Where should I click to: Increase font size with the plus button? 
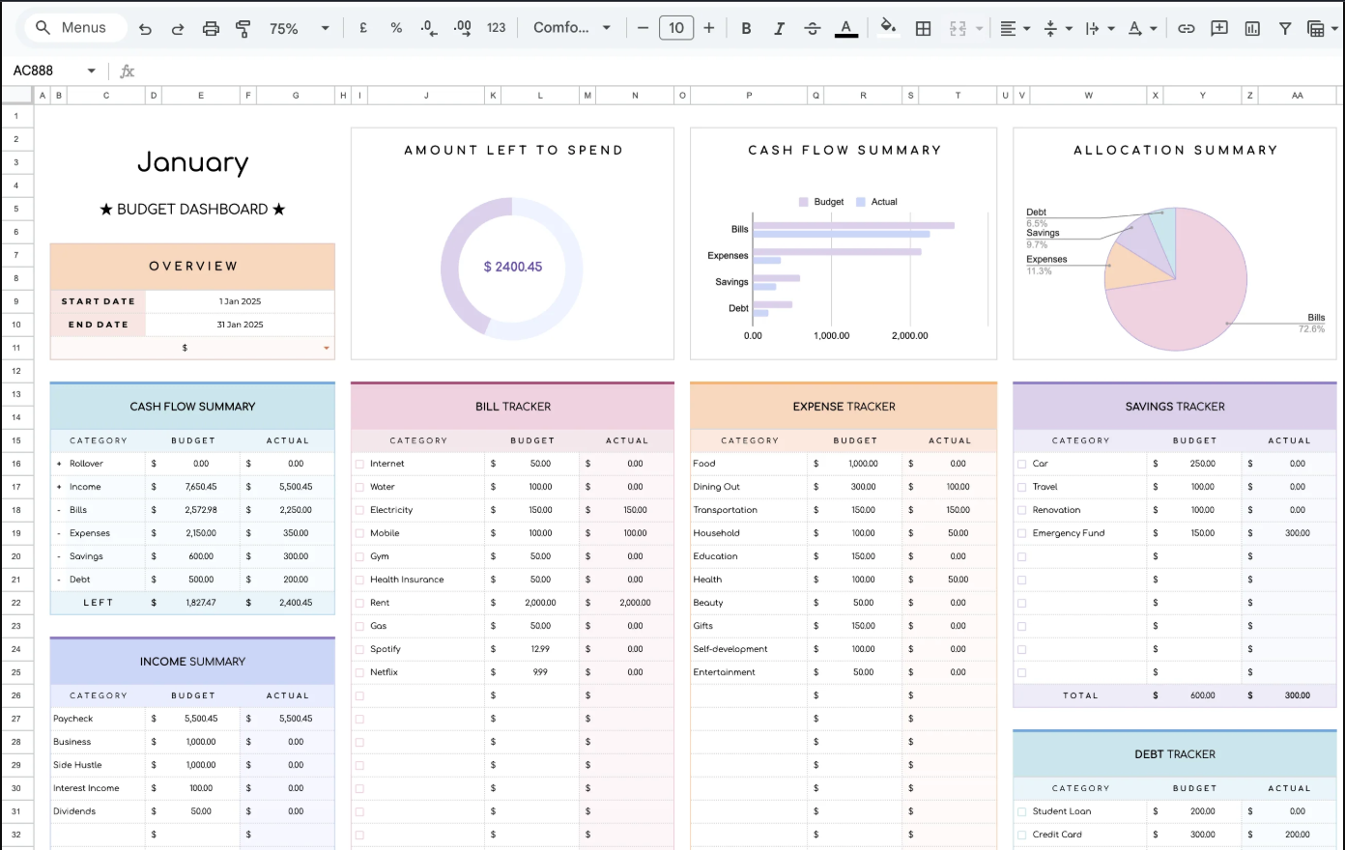click(709, 28)
